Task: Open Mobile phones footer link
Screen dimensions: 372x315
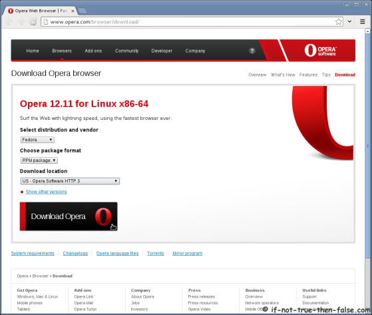Action: tap(30, 303)
